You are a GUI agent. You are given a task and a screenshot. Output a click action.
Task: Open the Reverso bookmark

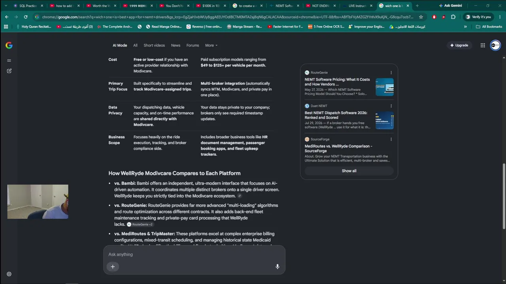point(204,27)
